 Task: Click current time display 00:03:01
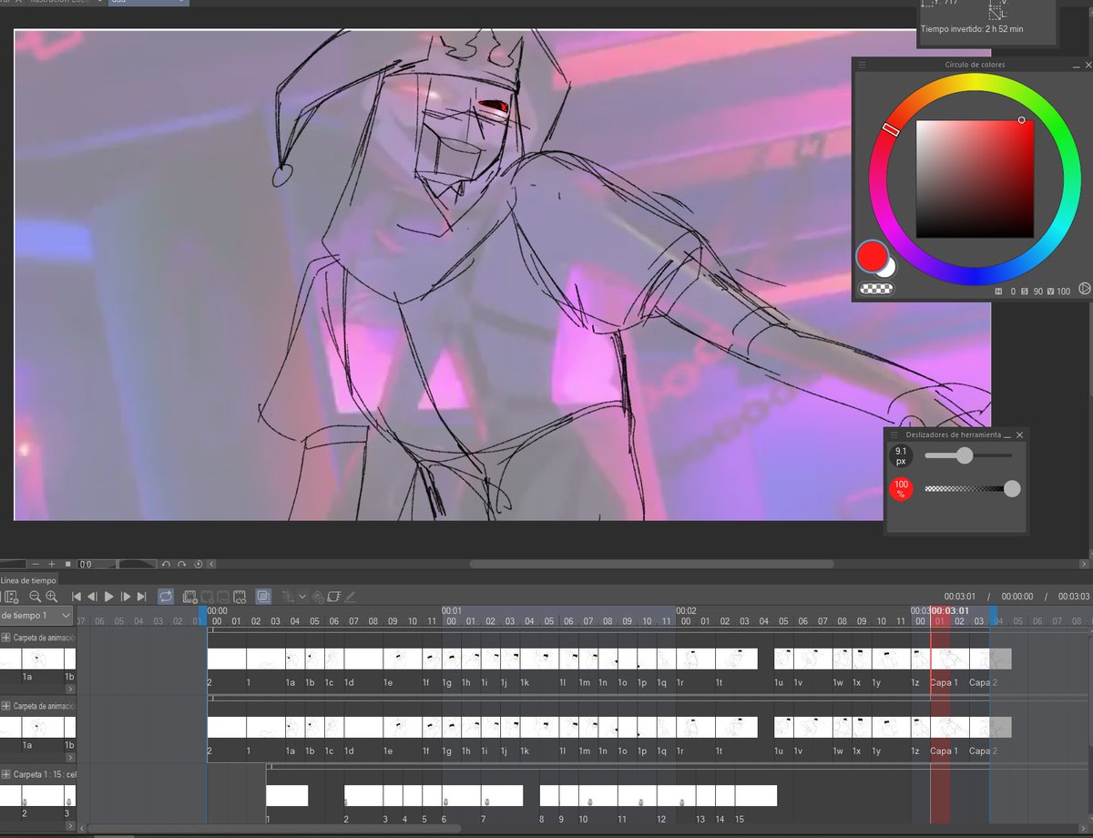coord(960,597)
